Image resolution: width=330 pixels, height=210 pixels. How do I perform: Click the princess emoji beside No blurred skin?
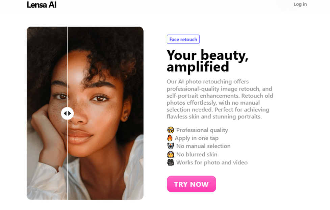coord(170,154)
